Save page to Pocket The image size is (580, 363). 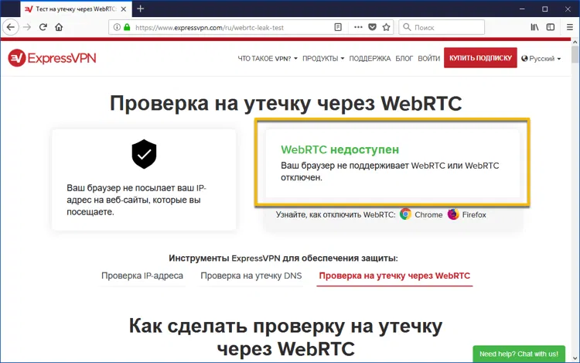tap(373, 27)
